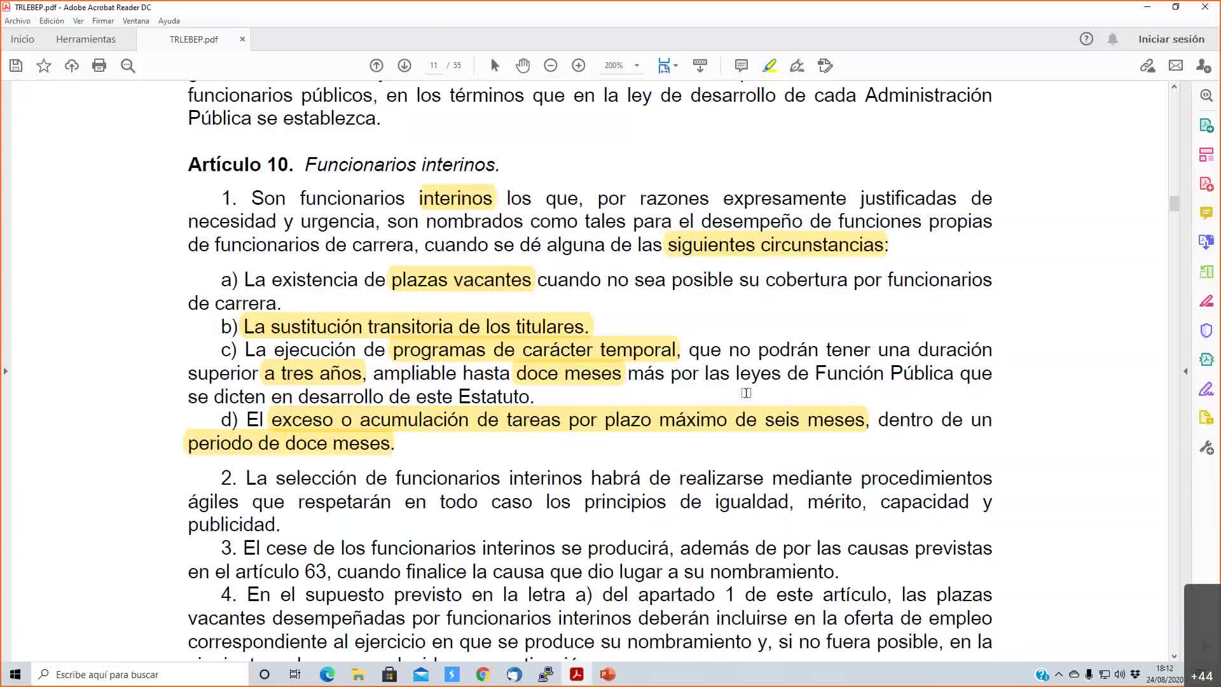Open Comment tool in right pane
1221x687 pixels.
pos(1206,213)
